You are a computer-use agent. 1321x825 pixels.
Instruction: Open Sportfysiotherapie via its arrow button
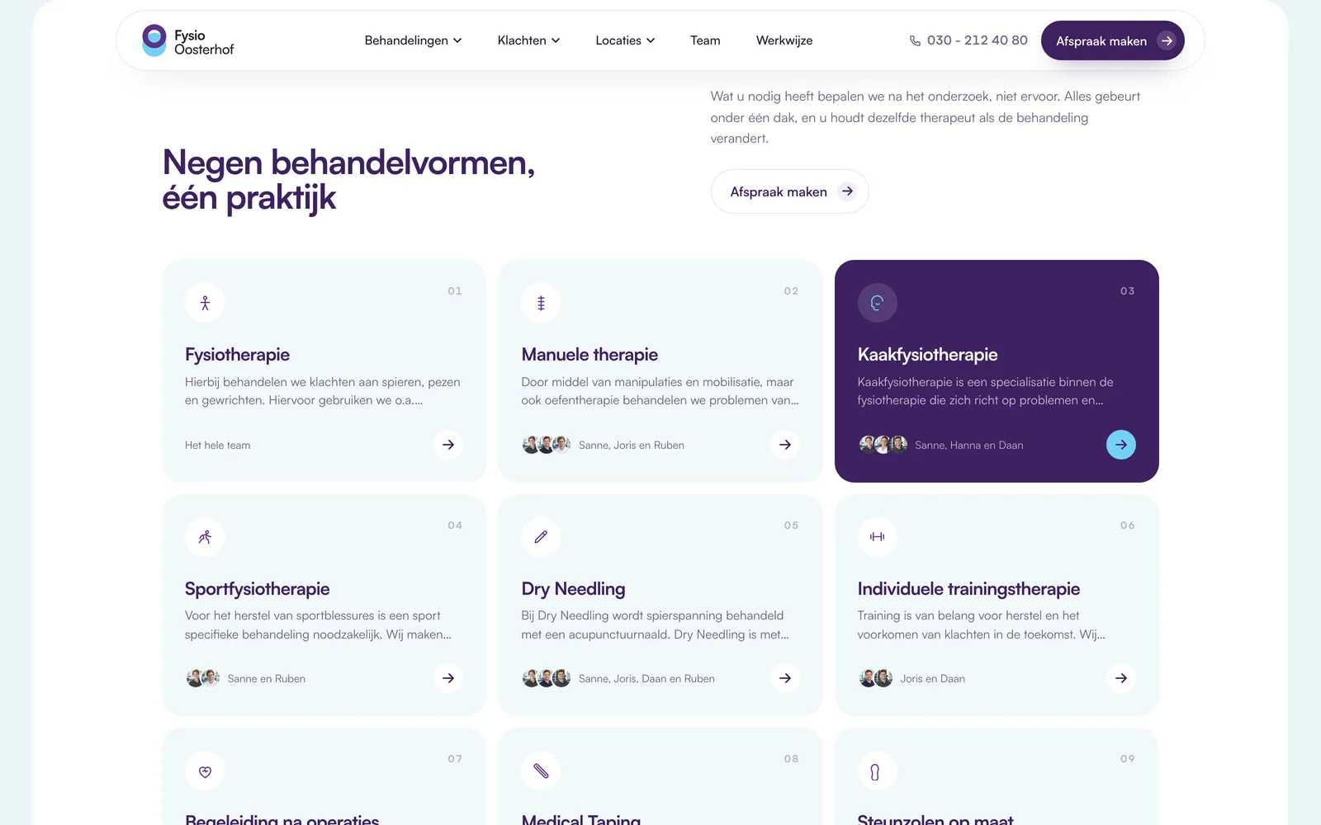pyautogui.click(x=448, y=678)
